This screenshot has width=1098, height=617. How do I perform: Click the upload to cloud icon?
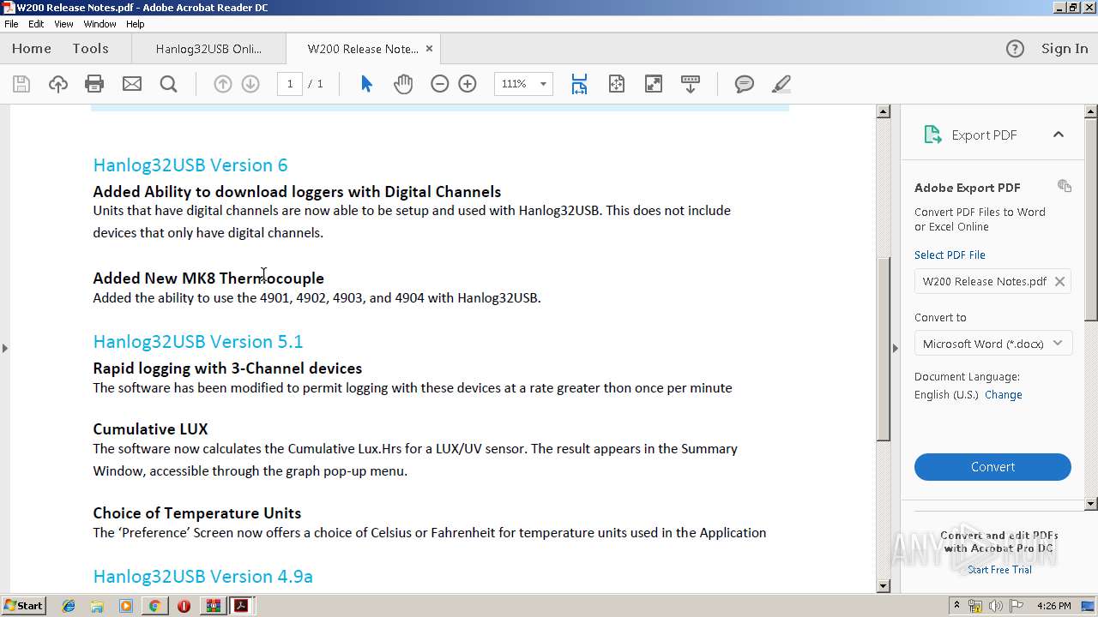pos(57,84)
